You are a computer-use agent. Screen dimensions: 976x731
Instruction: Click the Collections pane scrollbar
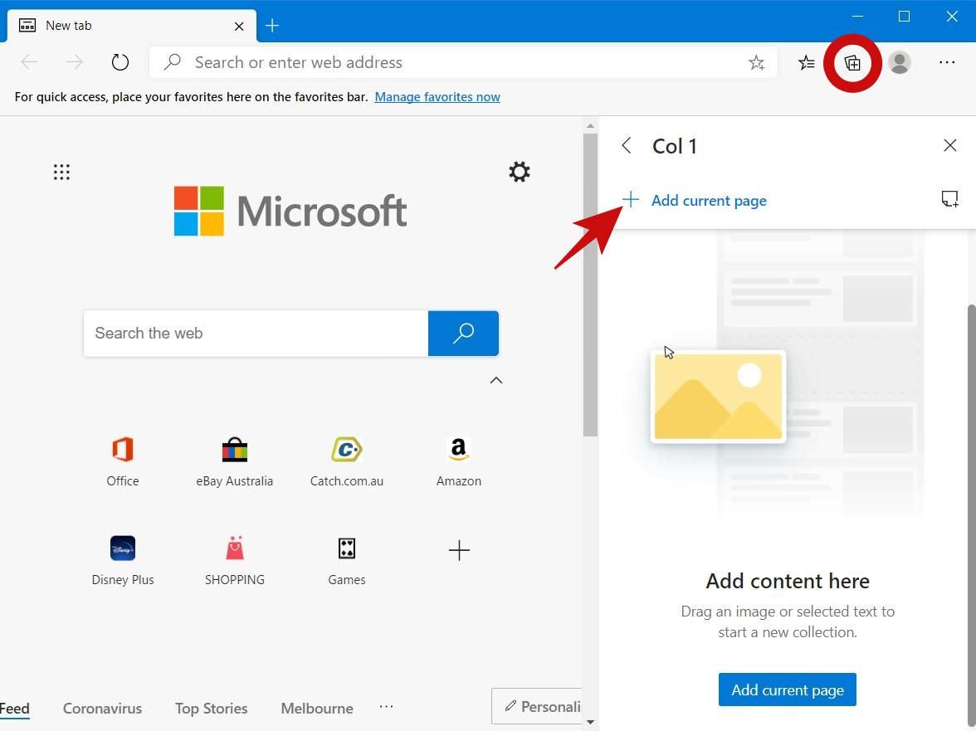[x=972, y=516]
